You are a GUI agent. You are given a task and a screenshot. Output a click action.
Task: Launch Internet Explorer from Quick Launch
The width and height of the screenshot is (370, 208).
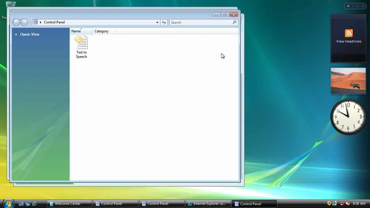(34, 204)
